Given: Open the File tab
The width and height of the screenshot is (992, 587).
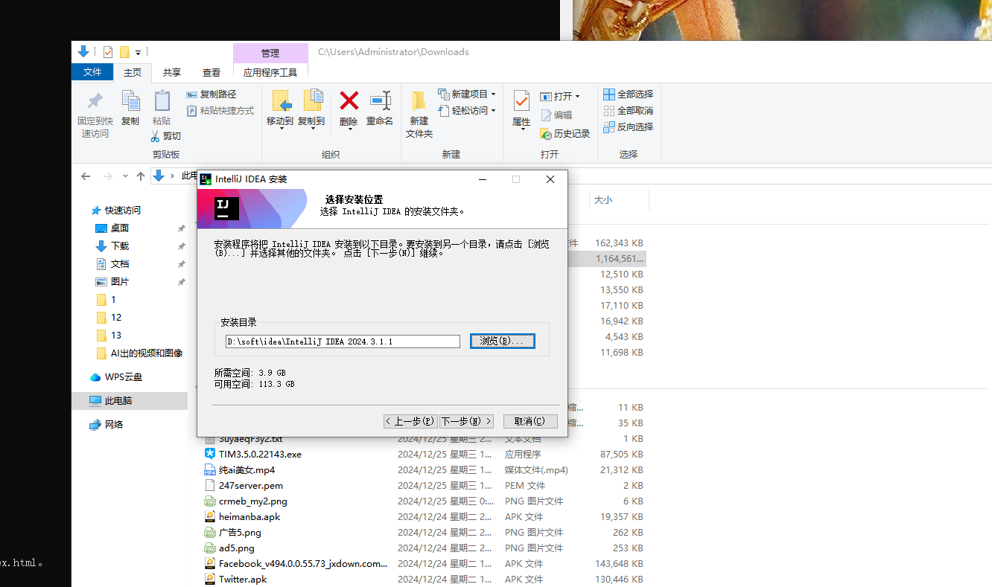Looking at the screenshot, I should click(x=92, y=72).
